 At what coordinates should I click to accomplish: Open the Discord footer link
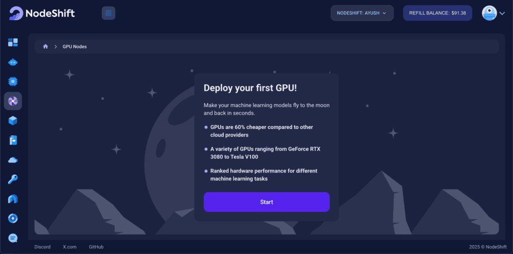tap(43, 247)
